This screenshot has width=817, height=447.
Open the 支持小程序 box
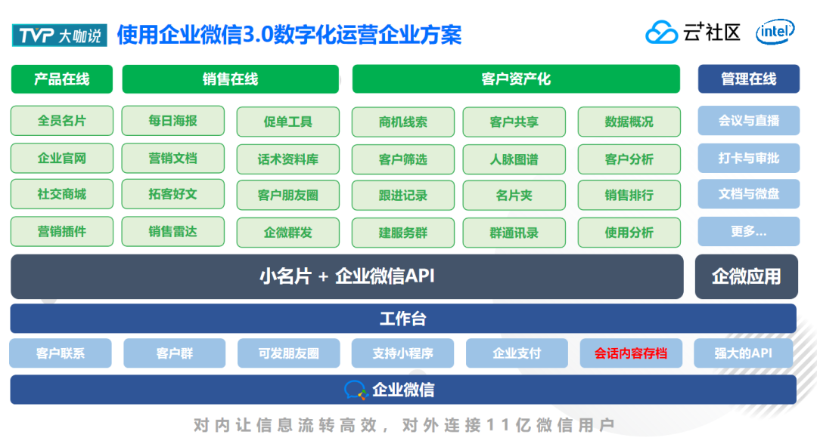402,353
